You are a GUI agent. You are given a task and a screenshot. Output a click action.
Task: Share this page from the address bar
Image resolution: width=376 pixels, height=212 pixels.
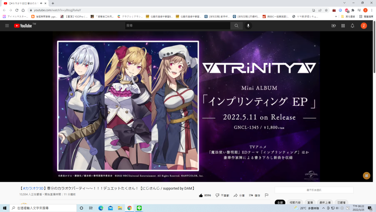point(320,10)
